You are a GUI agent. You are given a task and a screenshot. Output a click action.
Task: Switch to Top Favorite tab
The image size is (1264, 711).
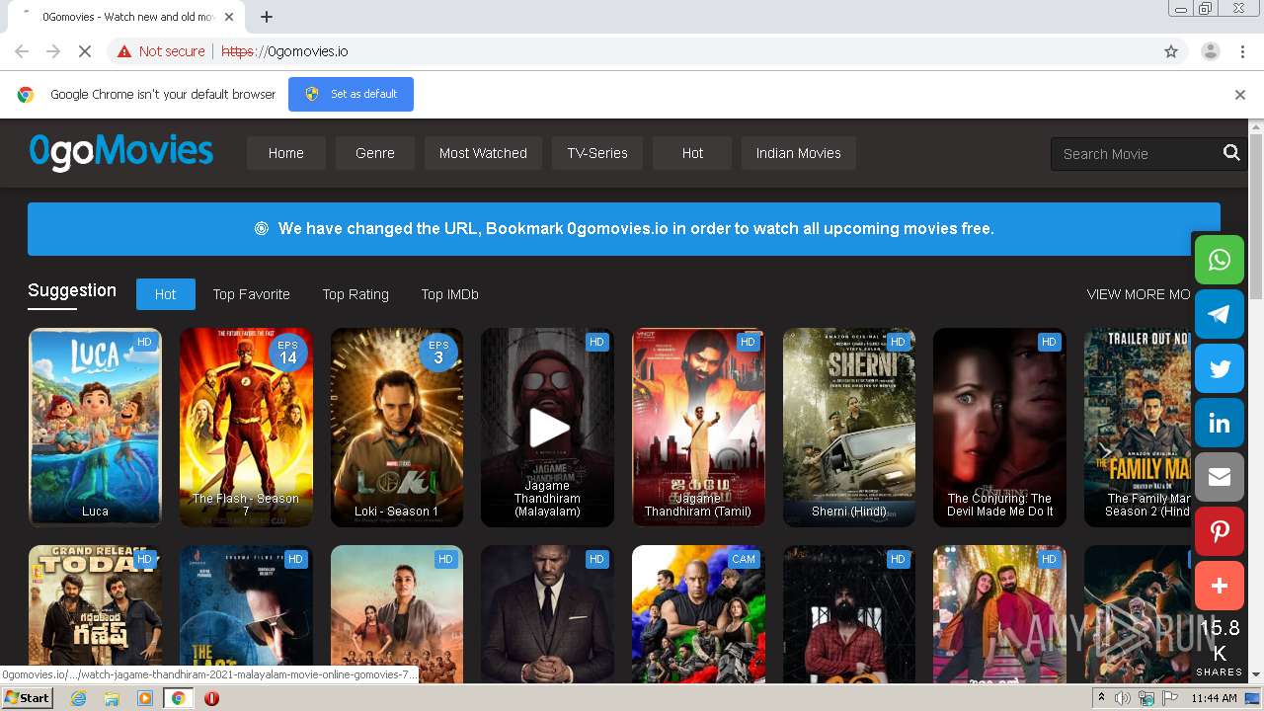pyautogui.click(x=252, y=294)
